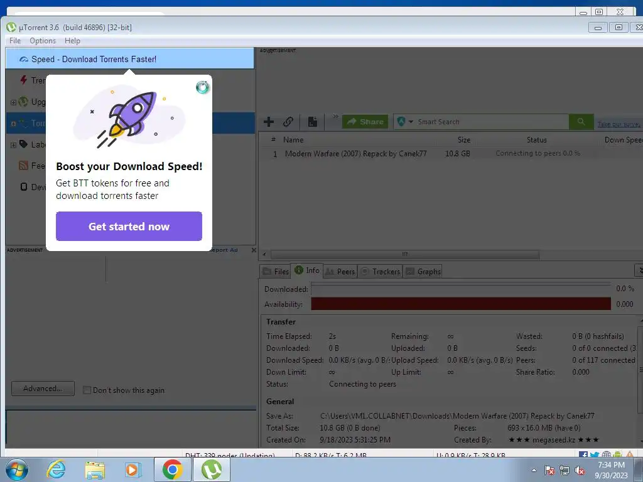Switch to the Files tab
This screenshot has height=482, width=643.
(276, 271)
